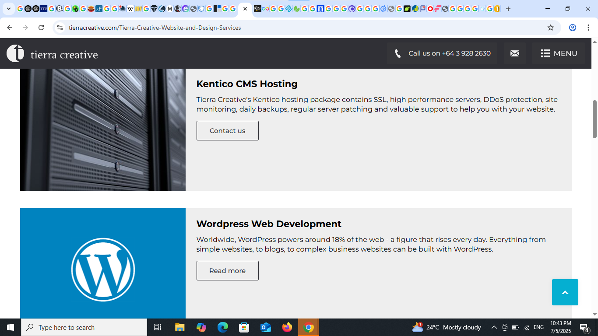Switch to the M favicon tab
The height and width of the screenshot is (336, 598).
click(x=170, y=9)
